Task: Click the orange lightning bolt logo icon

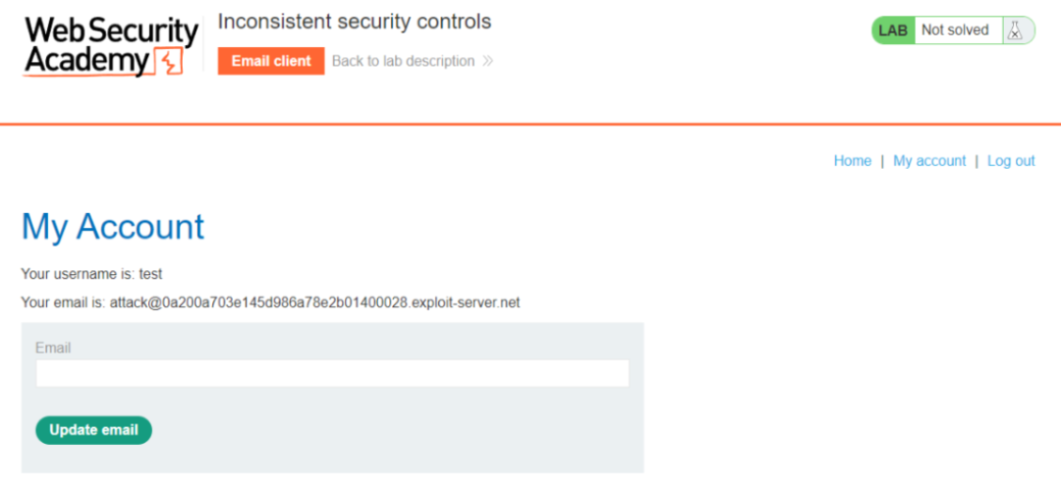Action: tap(169, 62)
